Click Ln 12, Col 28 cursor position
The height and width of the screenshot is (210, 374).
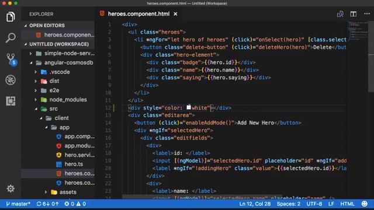[x=255, y=204]
